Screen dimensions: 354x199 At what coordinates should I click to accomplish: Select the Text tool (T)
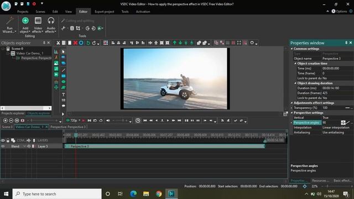tap(64, 95)
